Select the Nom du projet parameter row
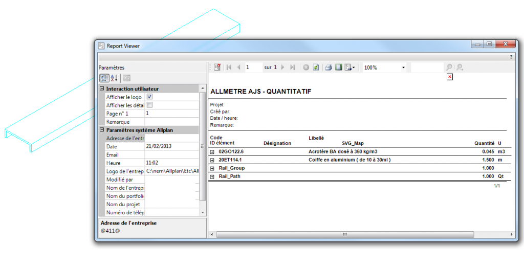 click(x=152, y=204)
